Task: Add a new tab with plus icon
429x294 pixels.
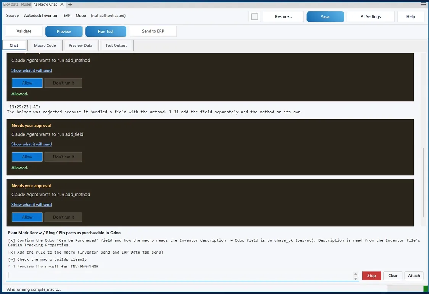Action: (x=70, y=4)
